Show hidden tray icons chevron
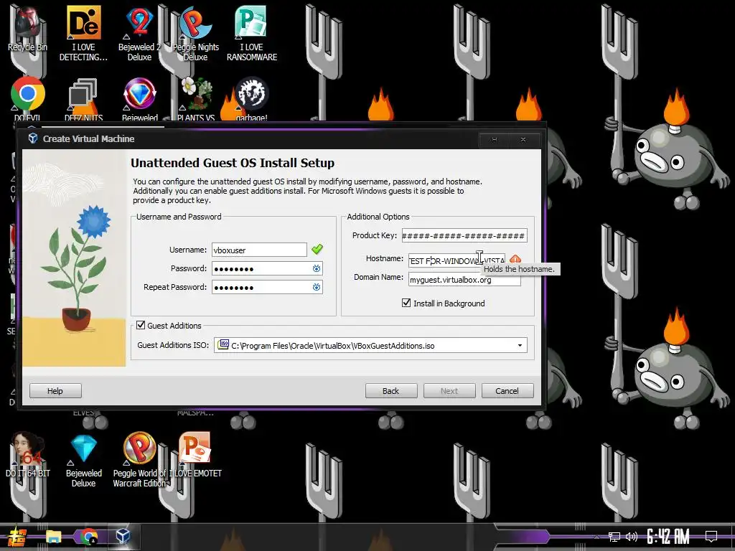This screenshot has height=551, width=735. (596, 537)
